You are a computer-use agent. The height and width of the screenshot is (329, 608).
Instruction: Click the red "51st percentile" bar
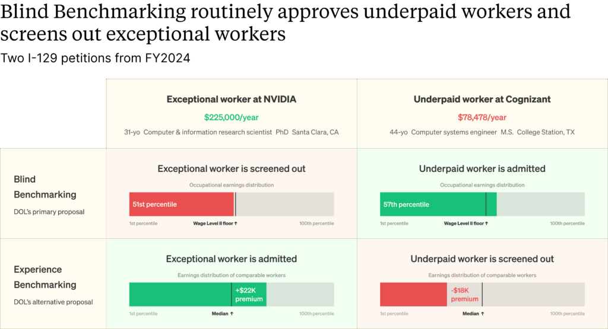click(x=181, y=205)
